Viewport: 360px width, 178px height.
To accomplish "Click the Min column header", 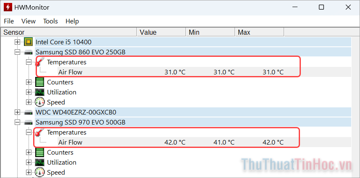I will (x=210, y=32).
